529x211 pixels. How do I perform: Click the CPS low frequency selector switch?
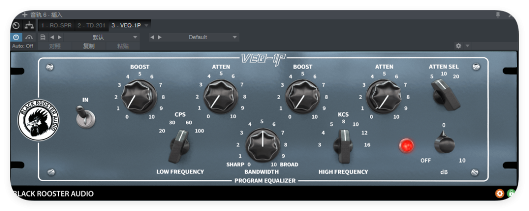pyautogui.click(x=179, y=147)
